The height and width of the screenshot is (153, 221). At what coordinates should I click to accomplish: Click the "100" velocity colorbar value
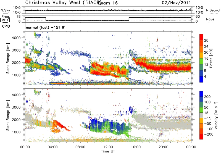(207, 102)
